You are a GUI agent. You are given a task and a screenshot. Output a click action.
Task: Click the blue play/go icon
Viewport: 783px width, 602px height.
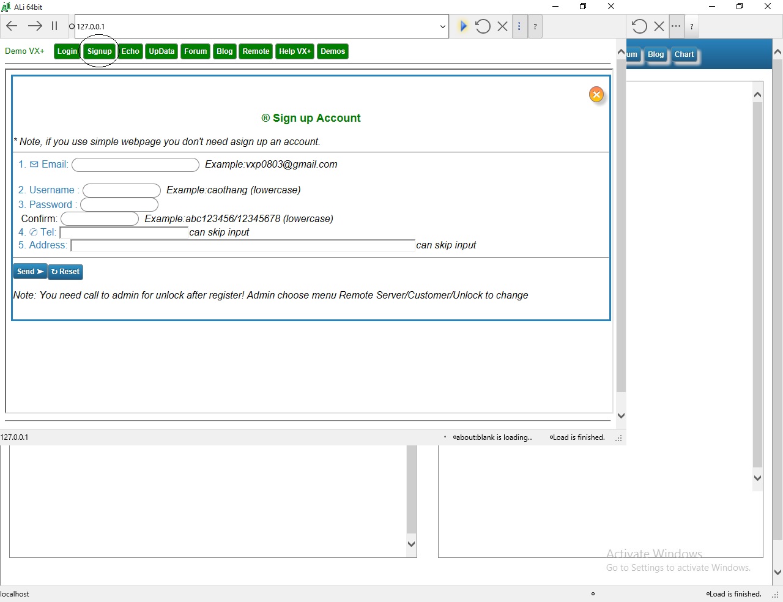[x=463, y=26]
